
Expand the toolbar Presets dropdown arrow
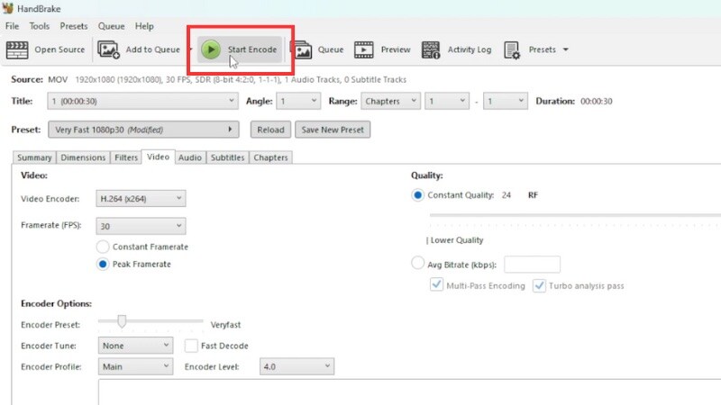pos(566,49)
